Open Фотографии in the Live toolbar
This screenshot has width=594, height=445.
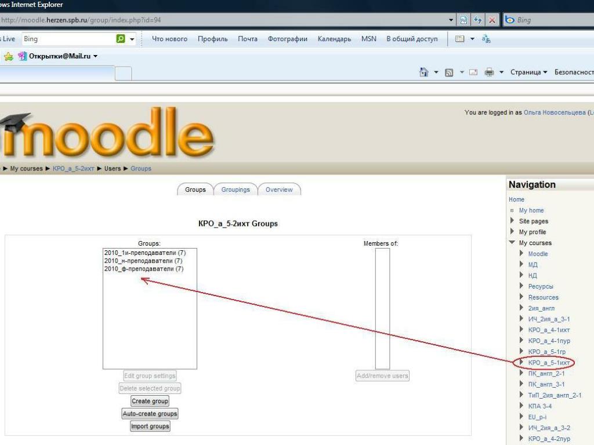[288, 39]
